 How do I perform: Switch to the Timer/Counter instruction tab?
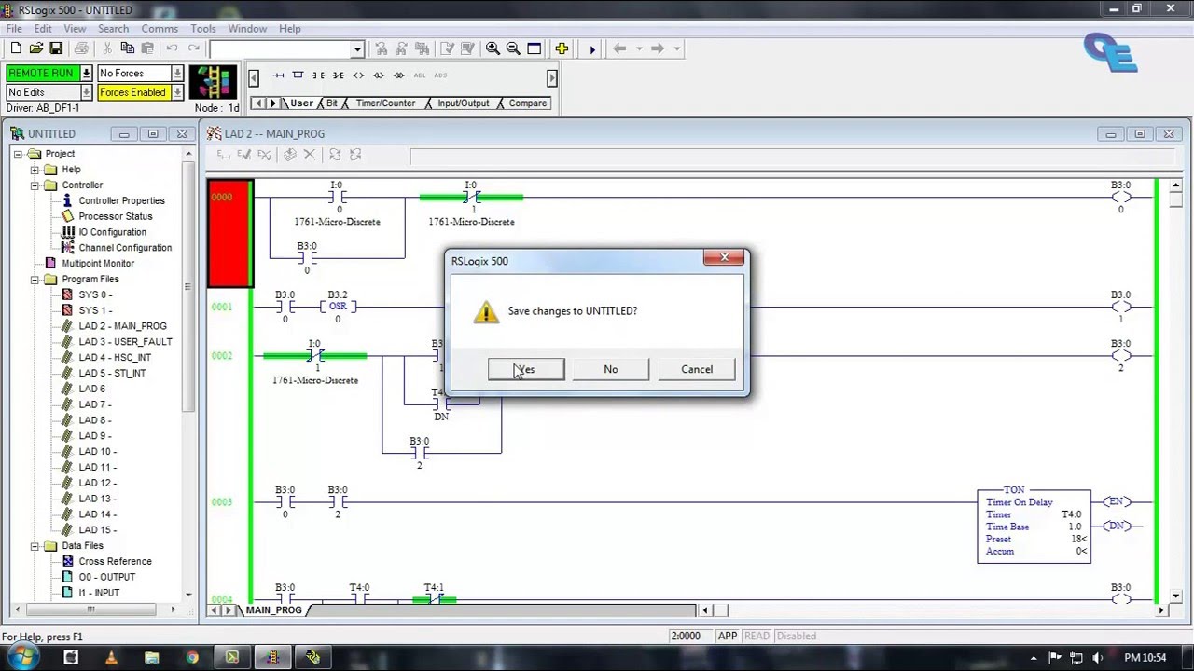(x=385, y=103)
